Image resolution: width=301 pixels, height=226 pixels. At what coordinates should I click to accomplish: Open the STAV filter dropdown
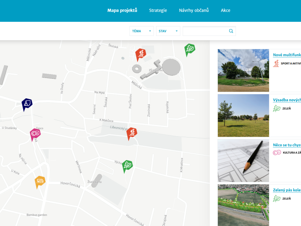point(168,31)
